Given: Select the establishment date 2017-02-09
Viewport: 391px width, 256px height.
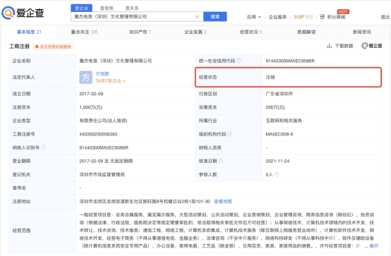Looking at the screenshot, I should [x=91, y=94].
